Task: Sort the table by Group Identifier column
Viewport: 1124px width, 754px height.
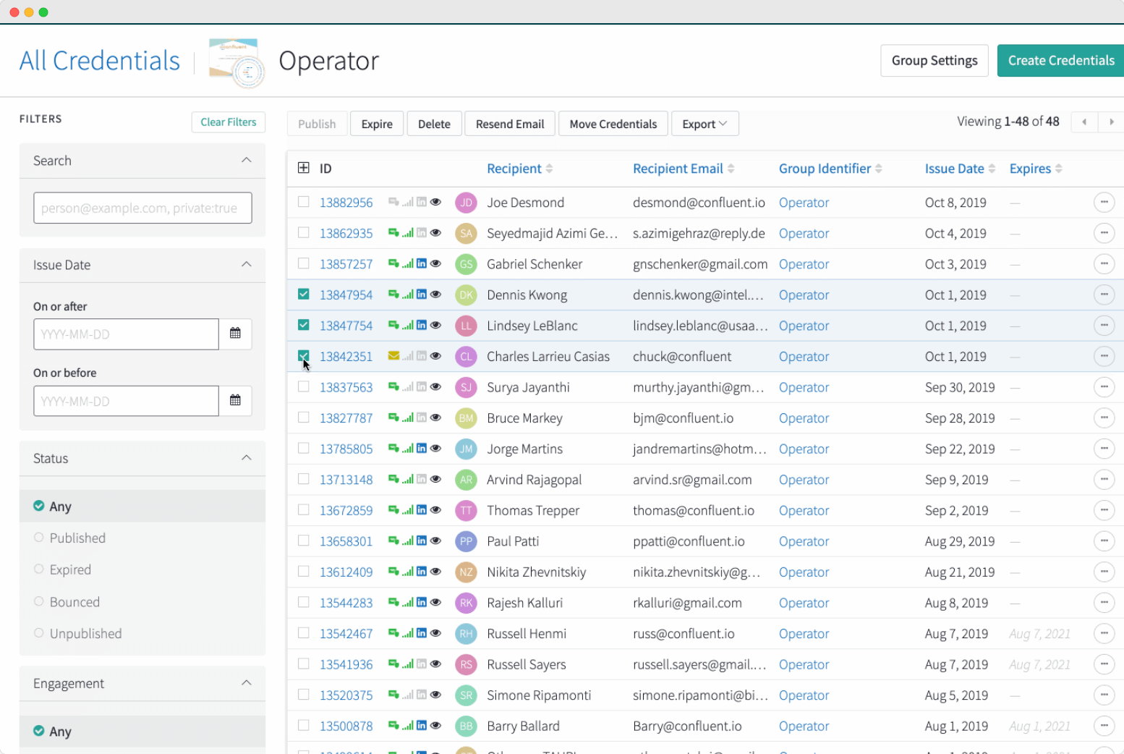Action: (x=830, y=169)
